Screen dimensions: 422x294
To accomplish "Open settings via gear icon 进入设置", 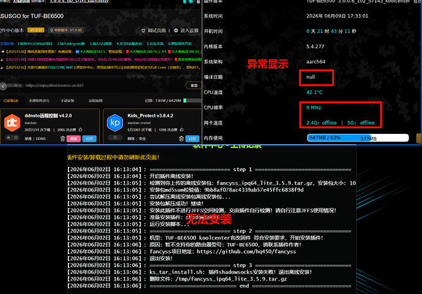I will [x=186, y=31].
